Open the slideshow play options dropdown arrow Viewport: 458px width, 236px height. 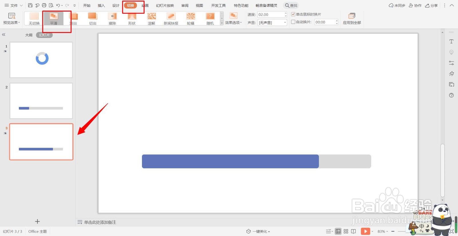(372, 231)
